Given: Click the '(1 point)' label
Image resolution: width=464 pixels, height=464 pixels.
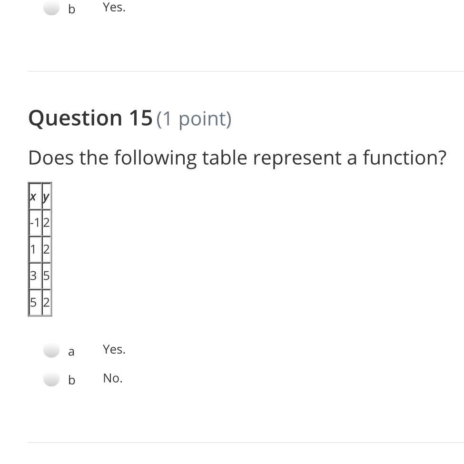Looking at the screenshot, I should pyautogui.click(x=194, y=119).
